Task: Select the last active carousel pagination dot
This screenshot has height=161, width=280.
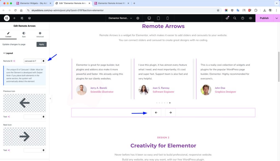Action: (x=170, y=103)
